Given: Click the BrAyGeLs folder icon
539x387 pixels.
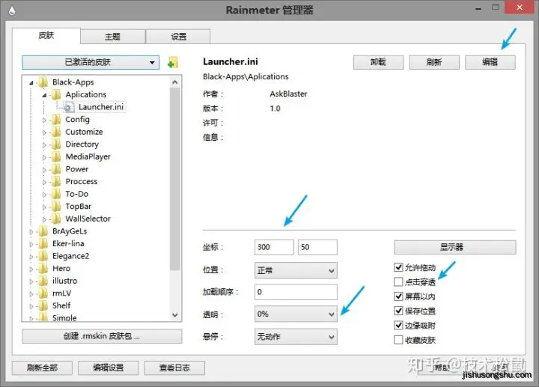Looking at the screenshot, I should 43,231.
